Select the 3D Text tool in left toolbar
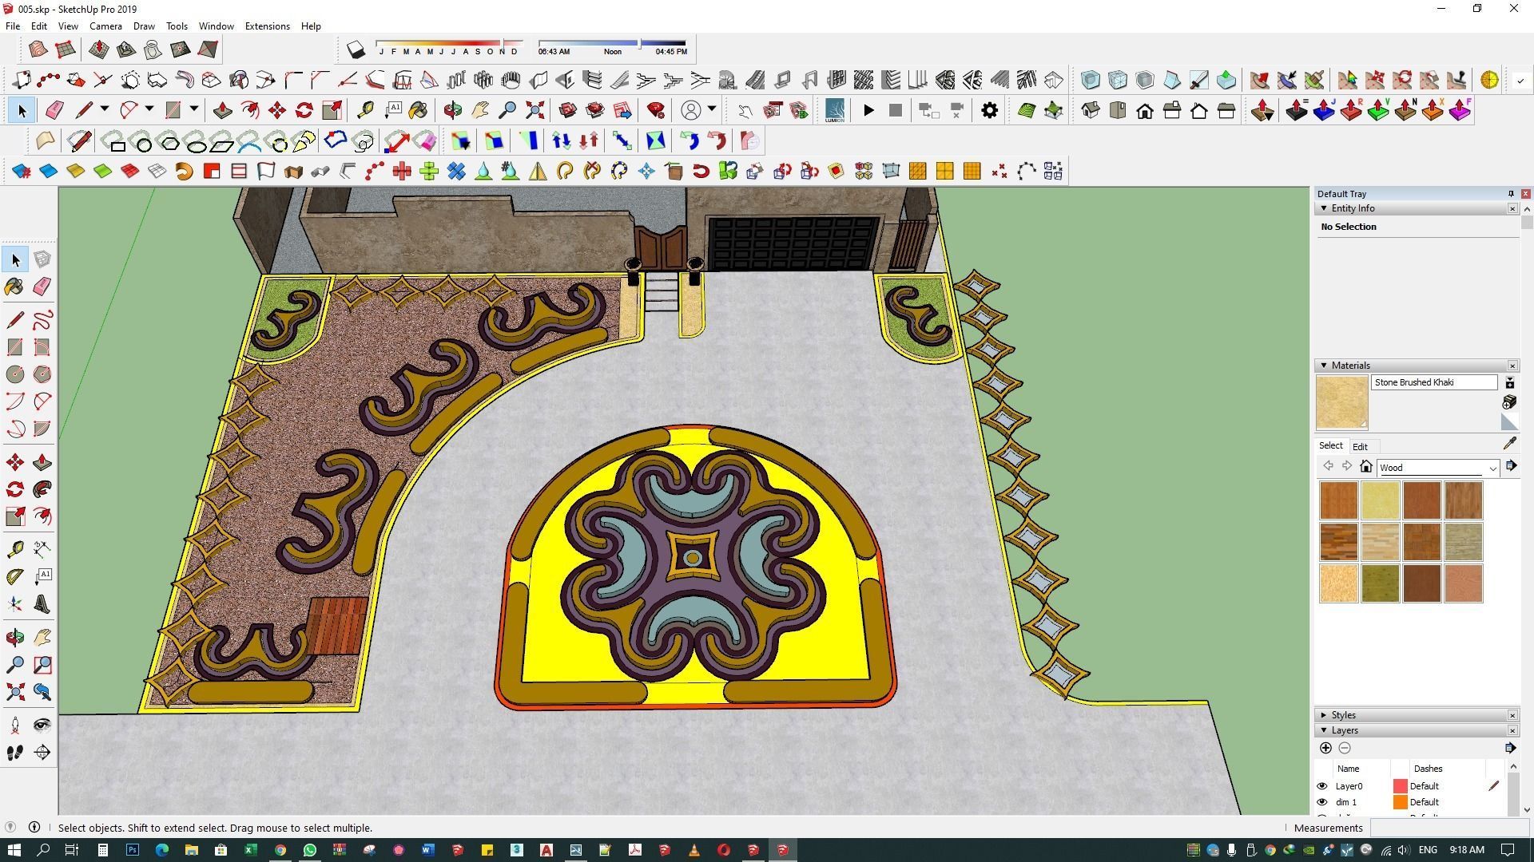The height and width of the screenshot is (862, 1534). [42, 604]
